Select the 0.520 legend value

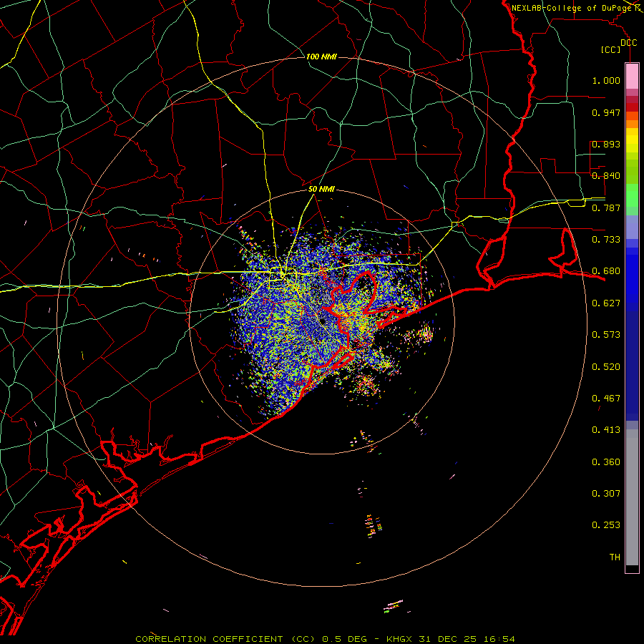(606, 367)
